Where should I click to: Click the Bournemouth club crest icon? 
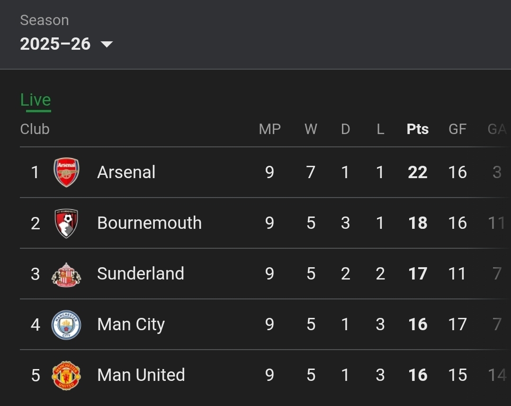point(66,223)
